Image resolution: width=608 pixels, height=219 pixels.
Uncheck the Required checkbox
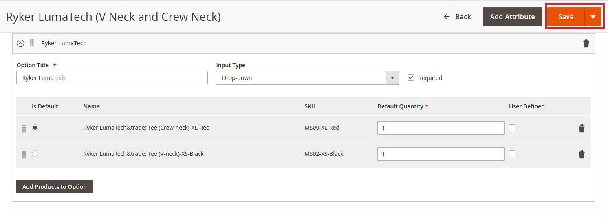(411, 77)
